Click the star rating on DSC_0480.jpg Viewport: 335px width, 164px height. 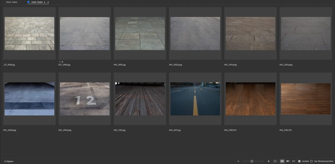pos(62,62)
